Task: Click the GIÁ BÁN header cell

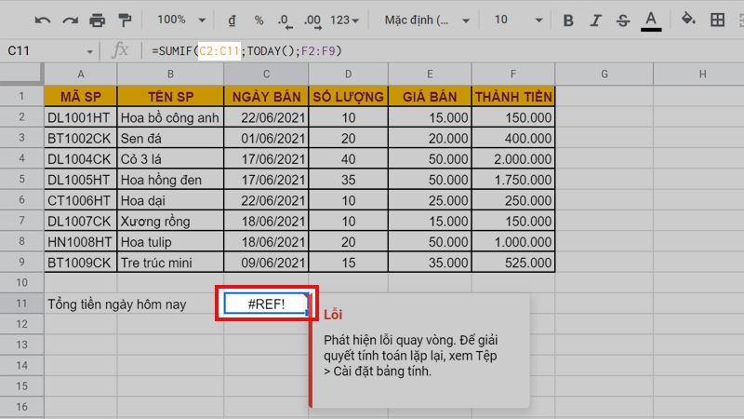Action: [430, 97]
